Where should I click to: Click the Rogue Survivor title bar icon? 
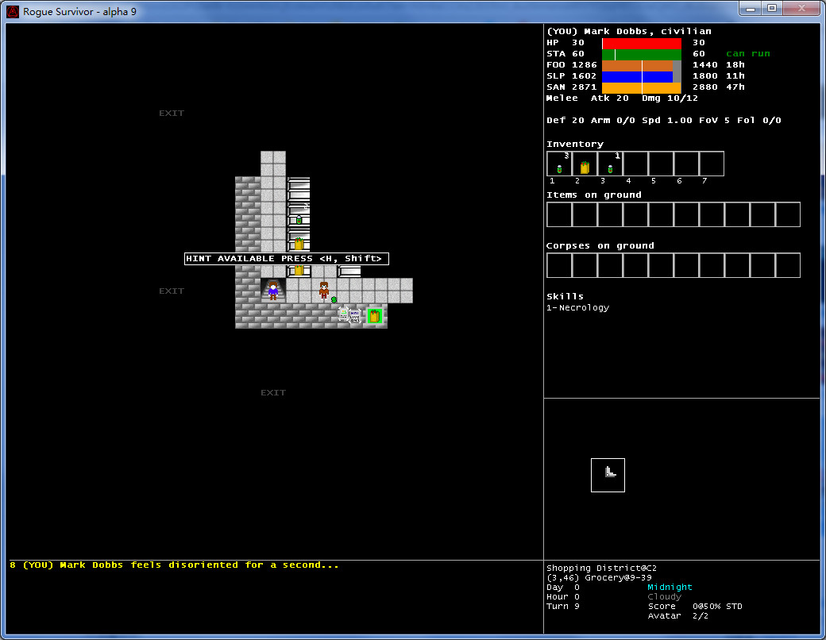(13, 11)
